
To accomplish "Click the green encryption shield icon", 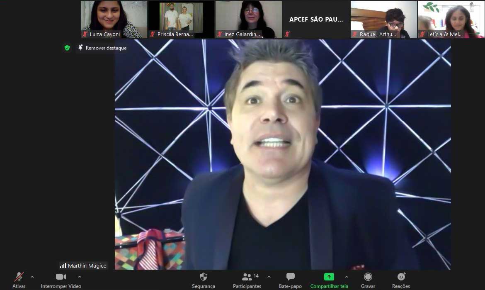I will click(67, 48).
